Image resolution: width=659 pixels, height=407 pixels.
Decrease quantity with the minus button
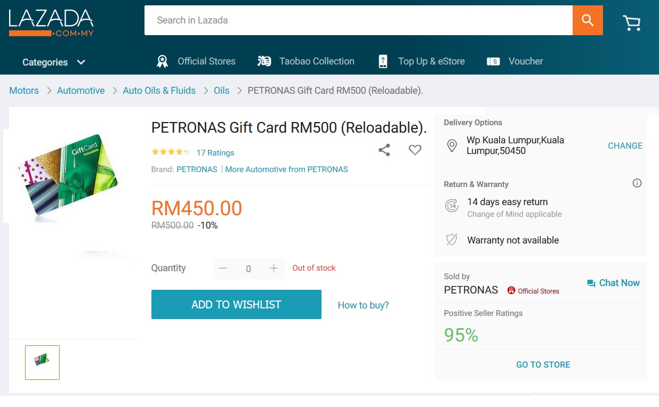click(223, 268)
